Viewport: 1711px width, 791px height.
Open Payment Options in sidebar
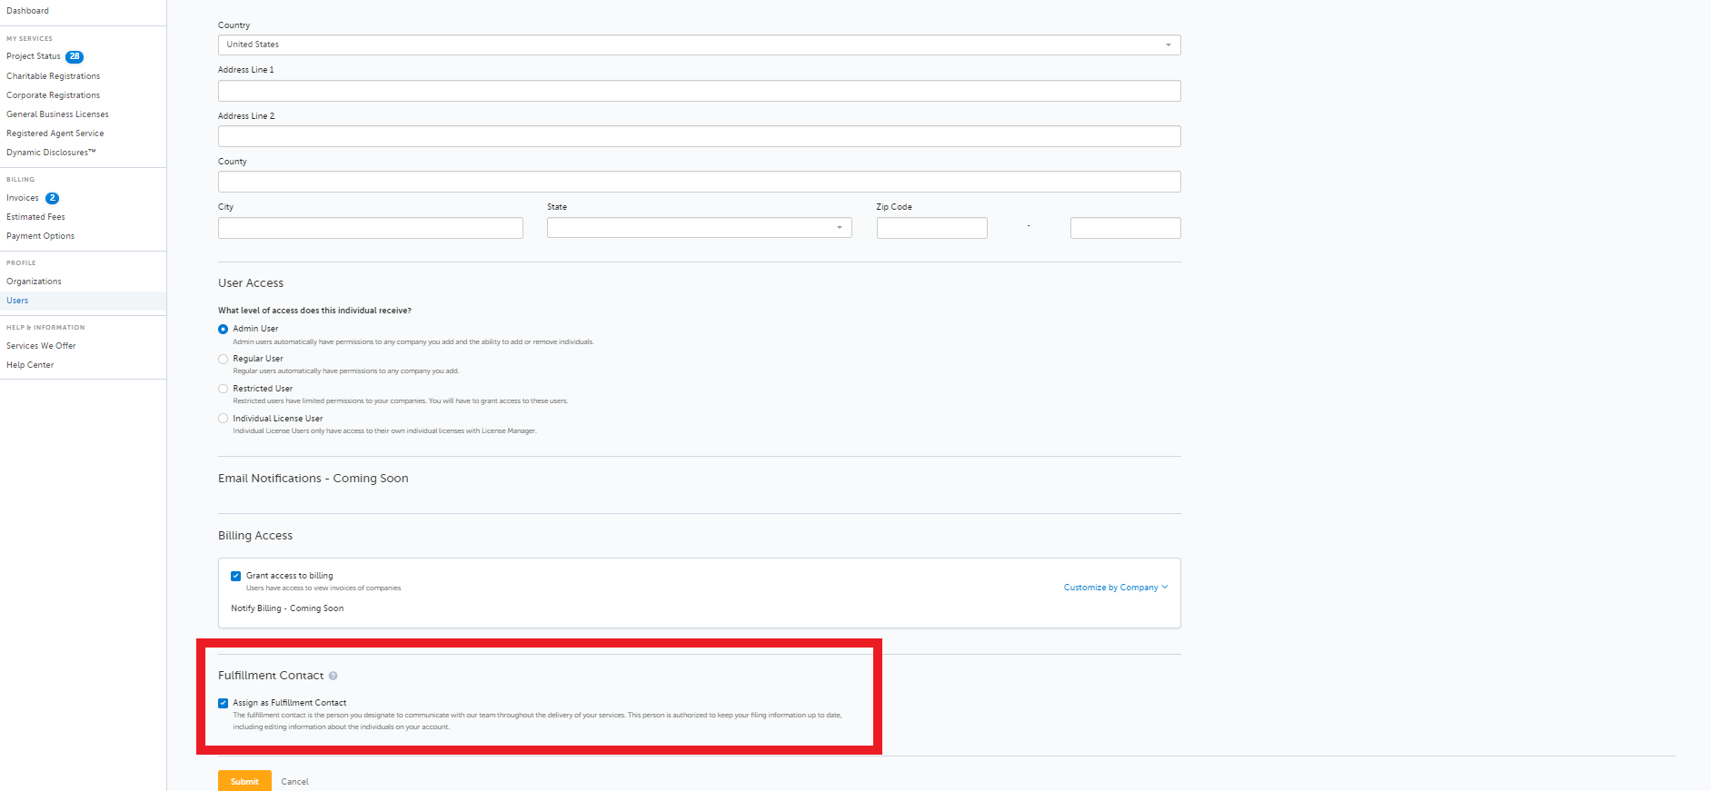41,236
